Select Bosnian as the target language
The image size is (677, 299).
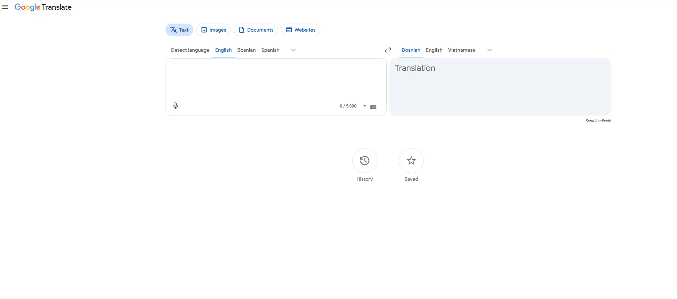(411, 50)
